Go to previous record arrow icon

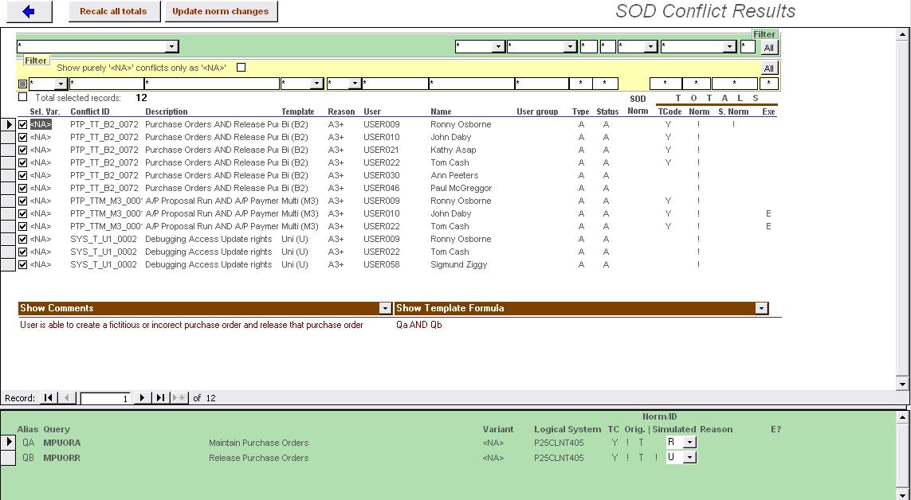click(x=67, y=398)
